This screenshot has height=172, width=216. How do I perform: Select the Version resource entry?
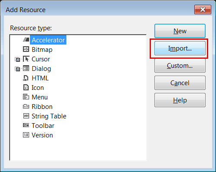43,135
